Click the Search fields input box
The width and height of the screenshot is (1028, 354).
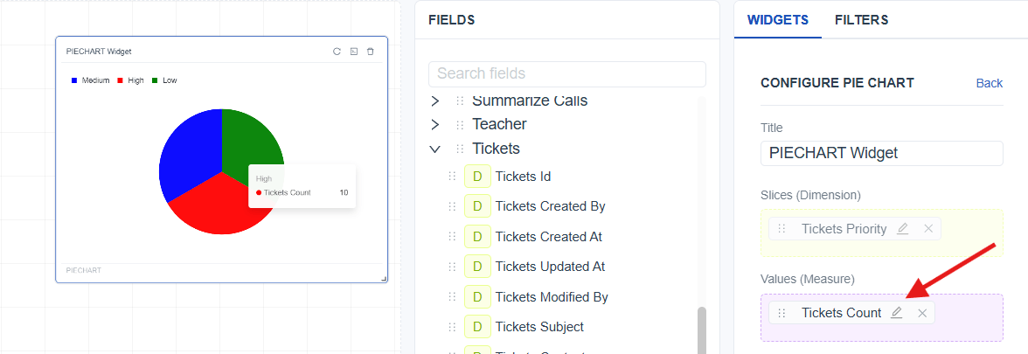pos(566,73)
